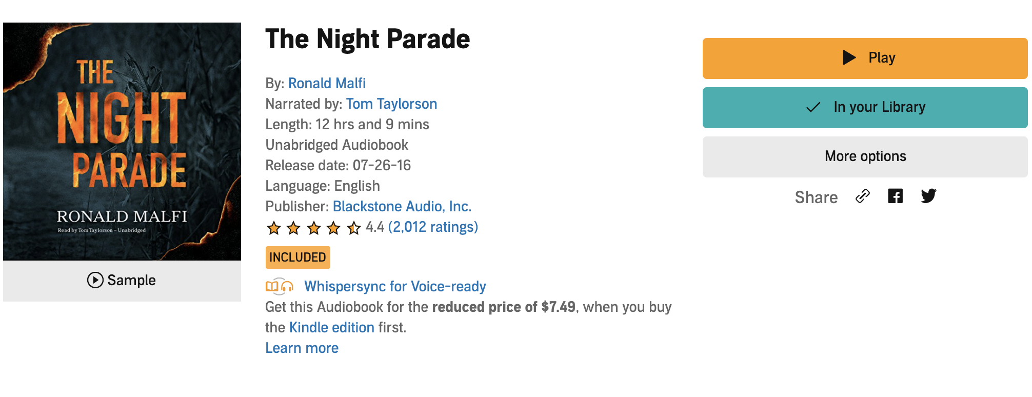The height and width of the screenshot is (397, 1032).
Task: Share on Twitter via bird icon
Action: [x=928, y=196]
